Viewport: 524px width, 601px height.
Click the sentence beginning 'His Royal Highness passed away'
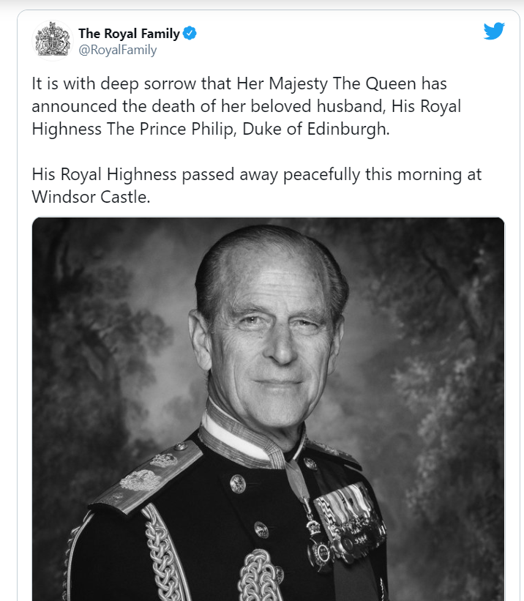pos(256,185)
